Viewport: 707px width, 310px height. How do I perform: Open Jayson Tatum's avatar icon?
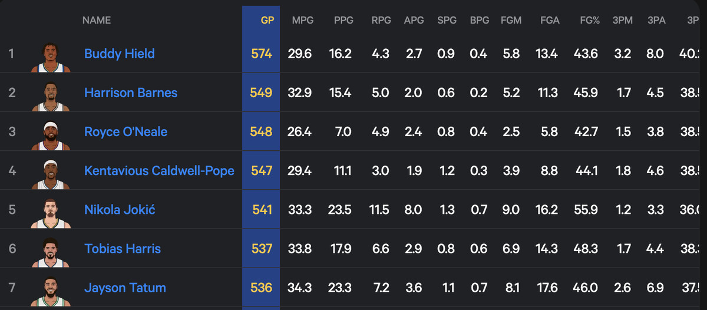(x=51, y=291)
